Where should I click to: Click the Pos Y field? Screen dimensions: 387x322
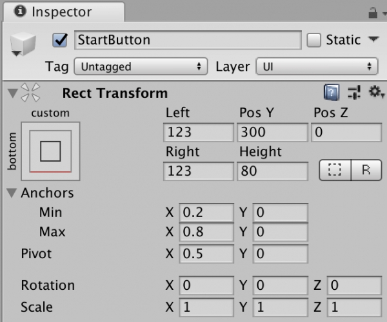pos(272,133)
